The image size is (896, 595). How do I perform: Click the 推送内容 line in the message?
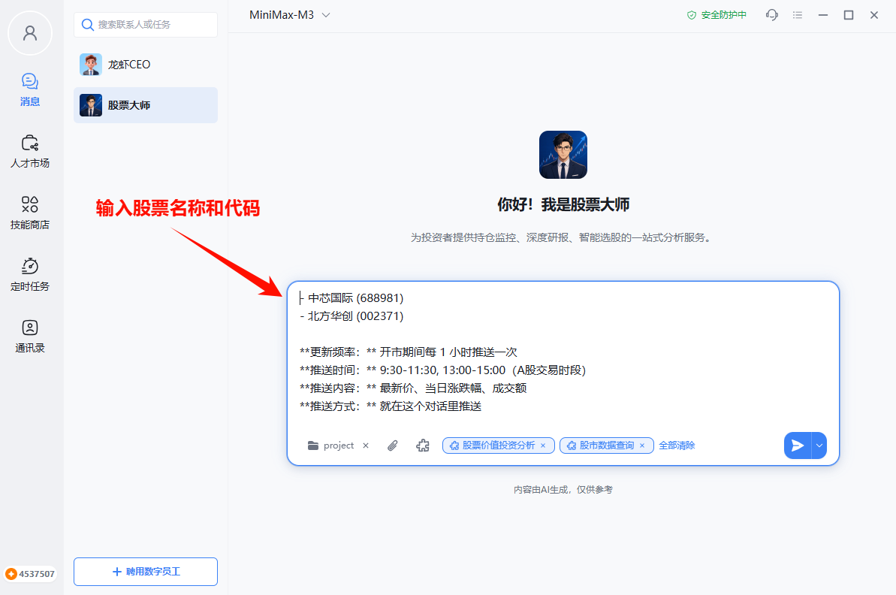pos(413,388)
